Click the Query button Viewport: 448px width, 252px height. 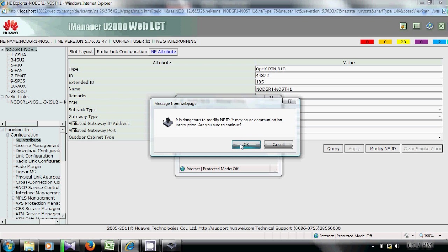(333, 148)
